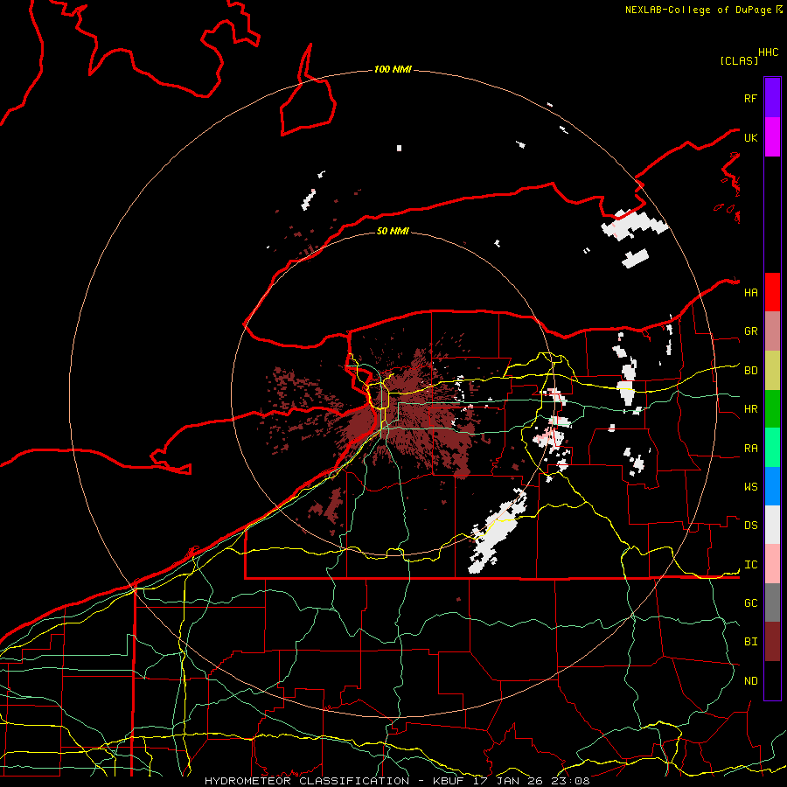787x787 pixels.
Task: Click the 'RF' legend label text
Action: pos(750,98)
